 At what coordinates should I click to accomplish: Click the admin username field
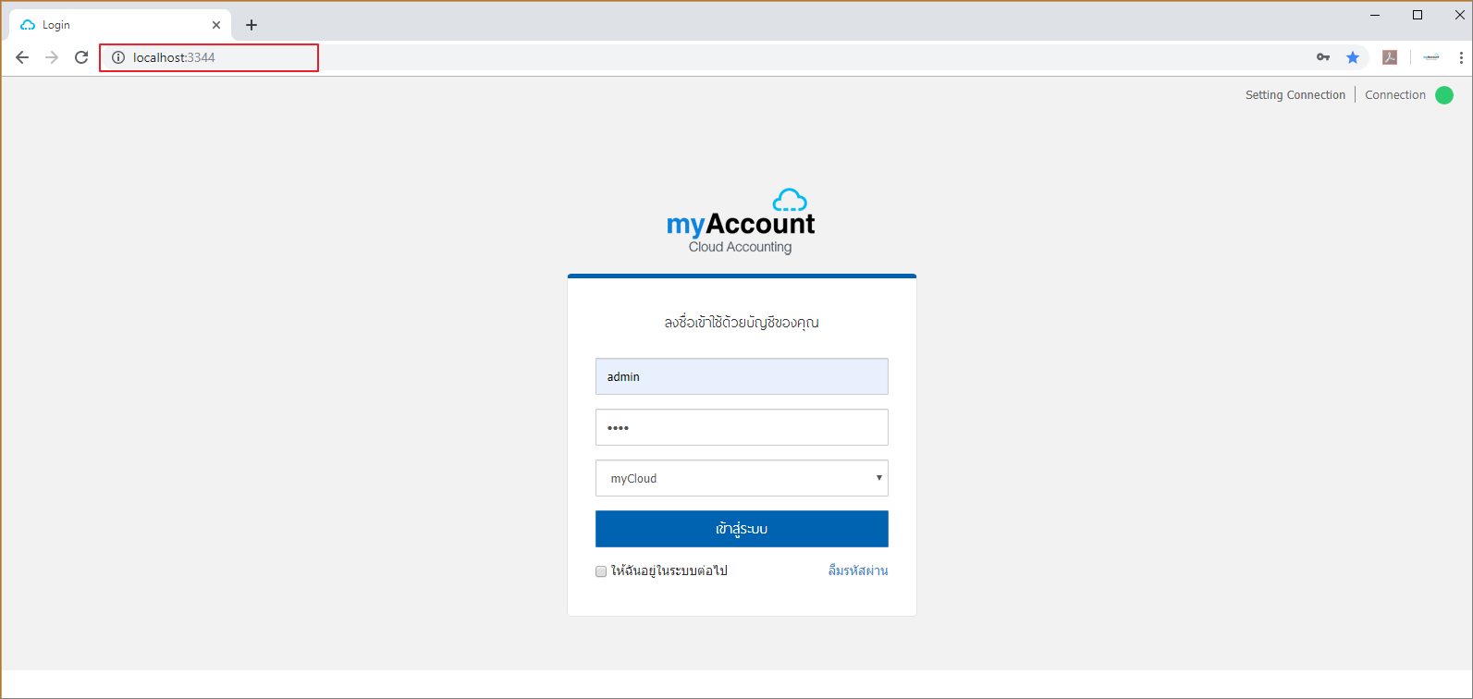pos(742,376)
